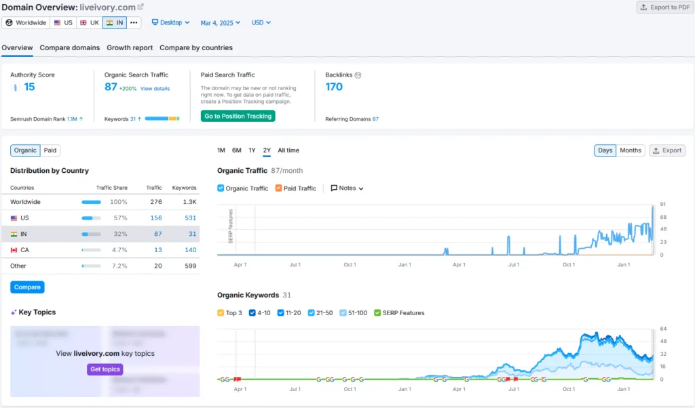Toggle 11-20 keywords checkbox
Screen dimensions: 695x408
(280, 313)
